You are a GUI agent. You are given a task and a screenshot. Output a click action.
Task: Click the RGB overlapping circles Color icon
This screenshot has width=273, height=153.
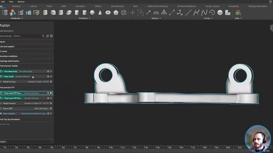[x=238, y=12]
